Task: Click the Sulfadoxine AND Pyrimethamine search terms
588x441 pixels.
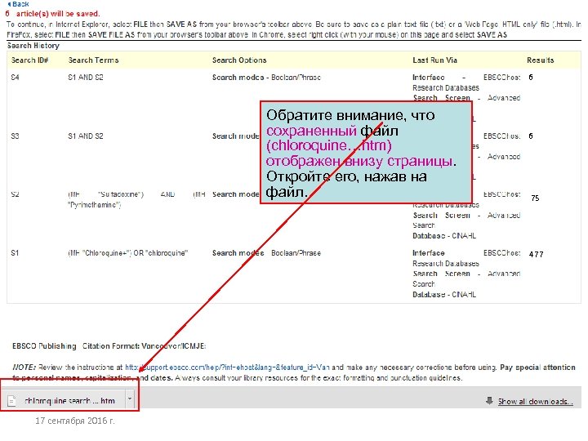Action: coord(136,199)
